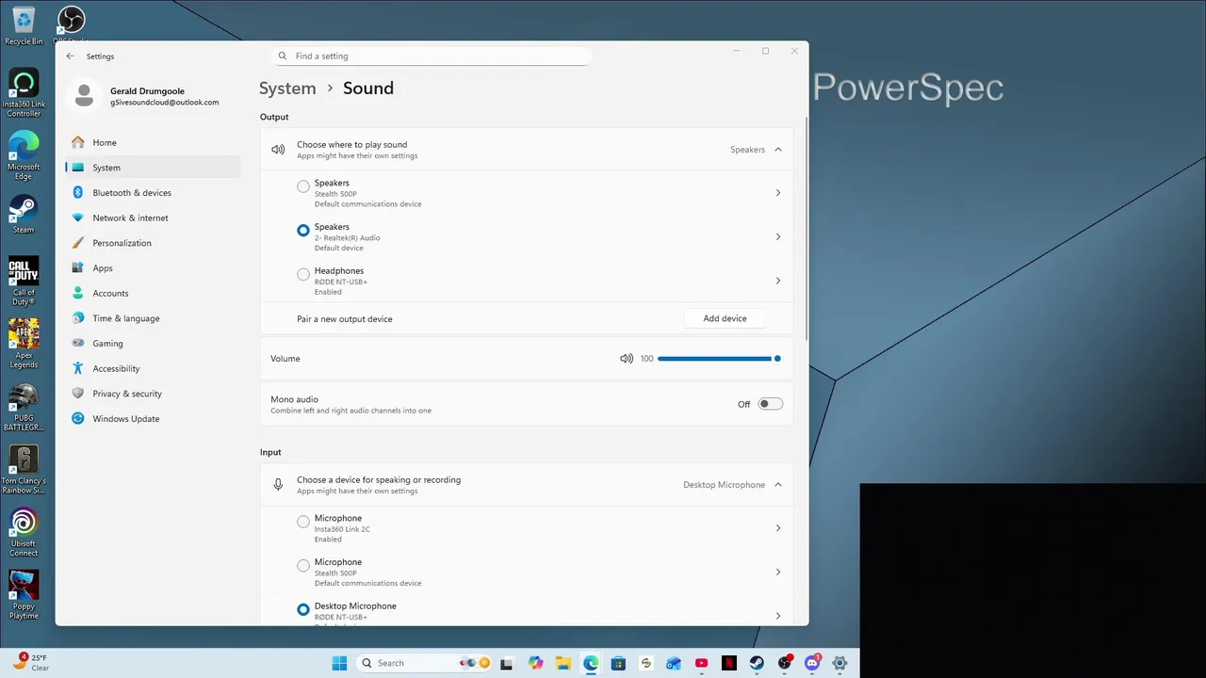Select RØDE NT-USB+ Headphones as output
This screenshot has width=1206, height=678.
303,274
